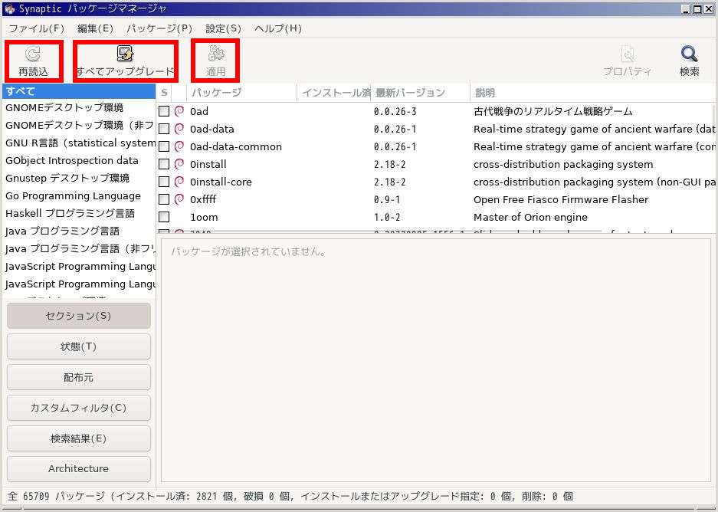The width and height of the screenshot is (718, 512).
Task: Open the ファイル(F) menu
Action: [x=37, y=28]
